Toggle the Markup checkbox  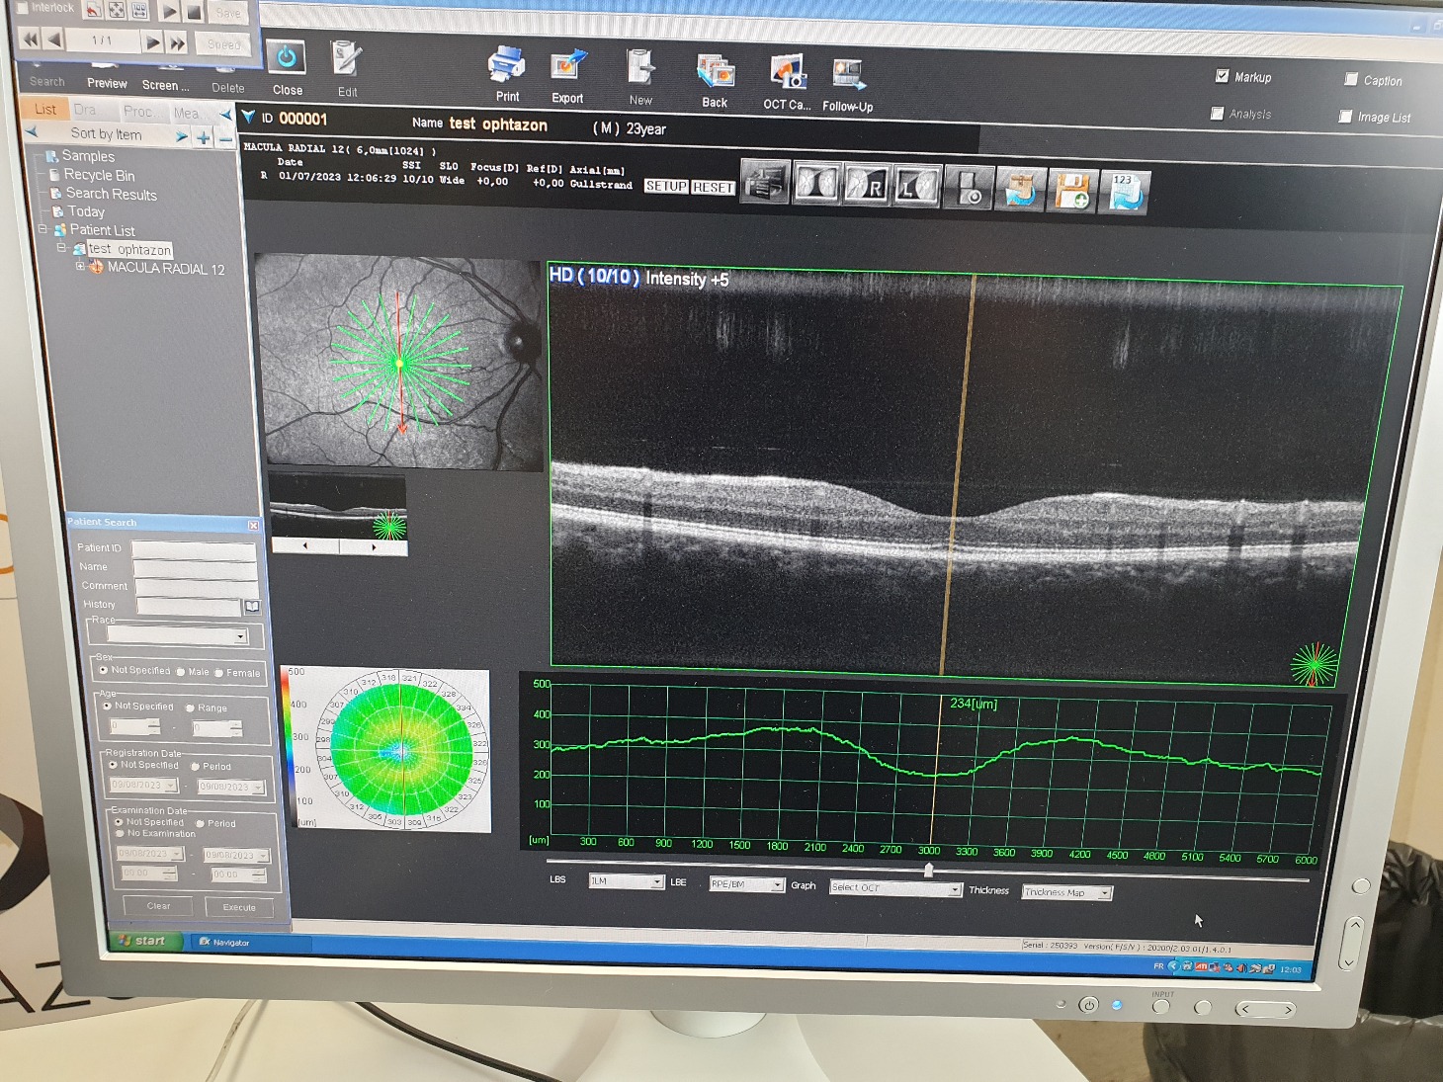(1222, 76)
